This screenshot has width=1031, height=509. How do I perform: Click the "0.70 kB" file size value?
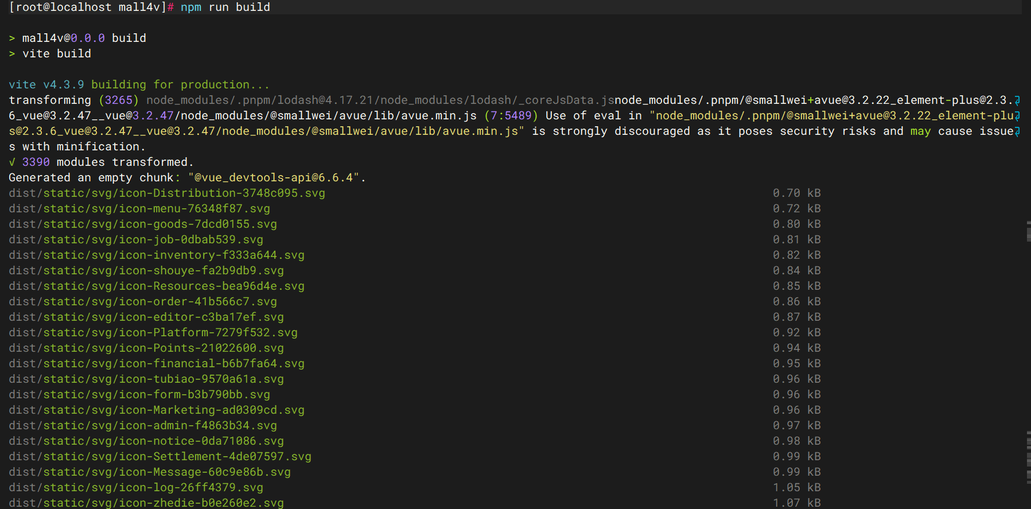[796, 193]
